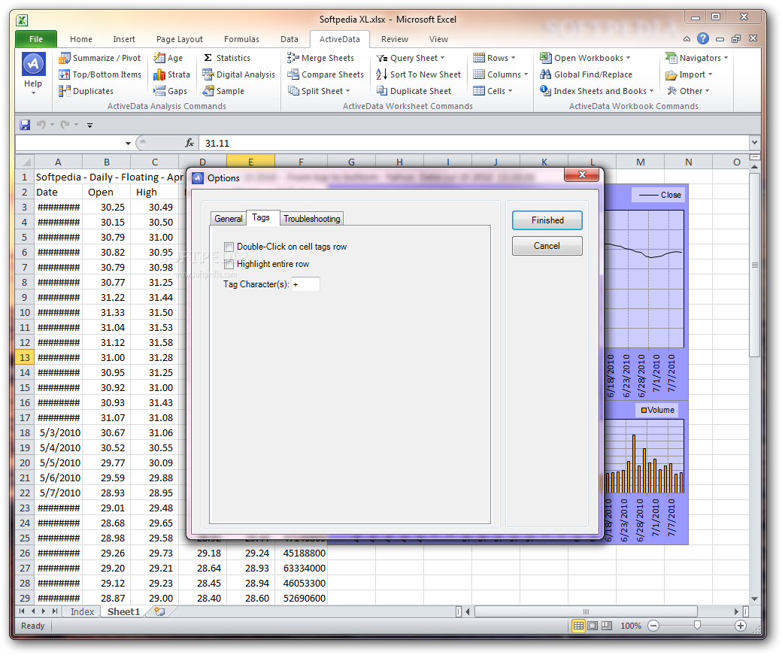Click the Finished button
Image resolution: width=782 pixels, height=655 pixels.
[x=547, y=220]
